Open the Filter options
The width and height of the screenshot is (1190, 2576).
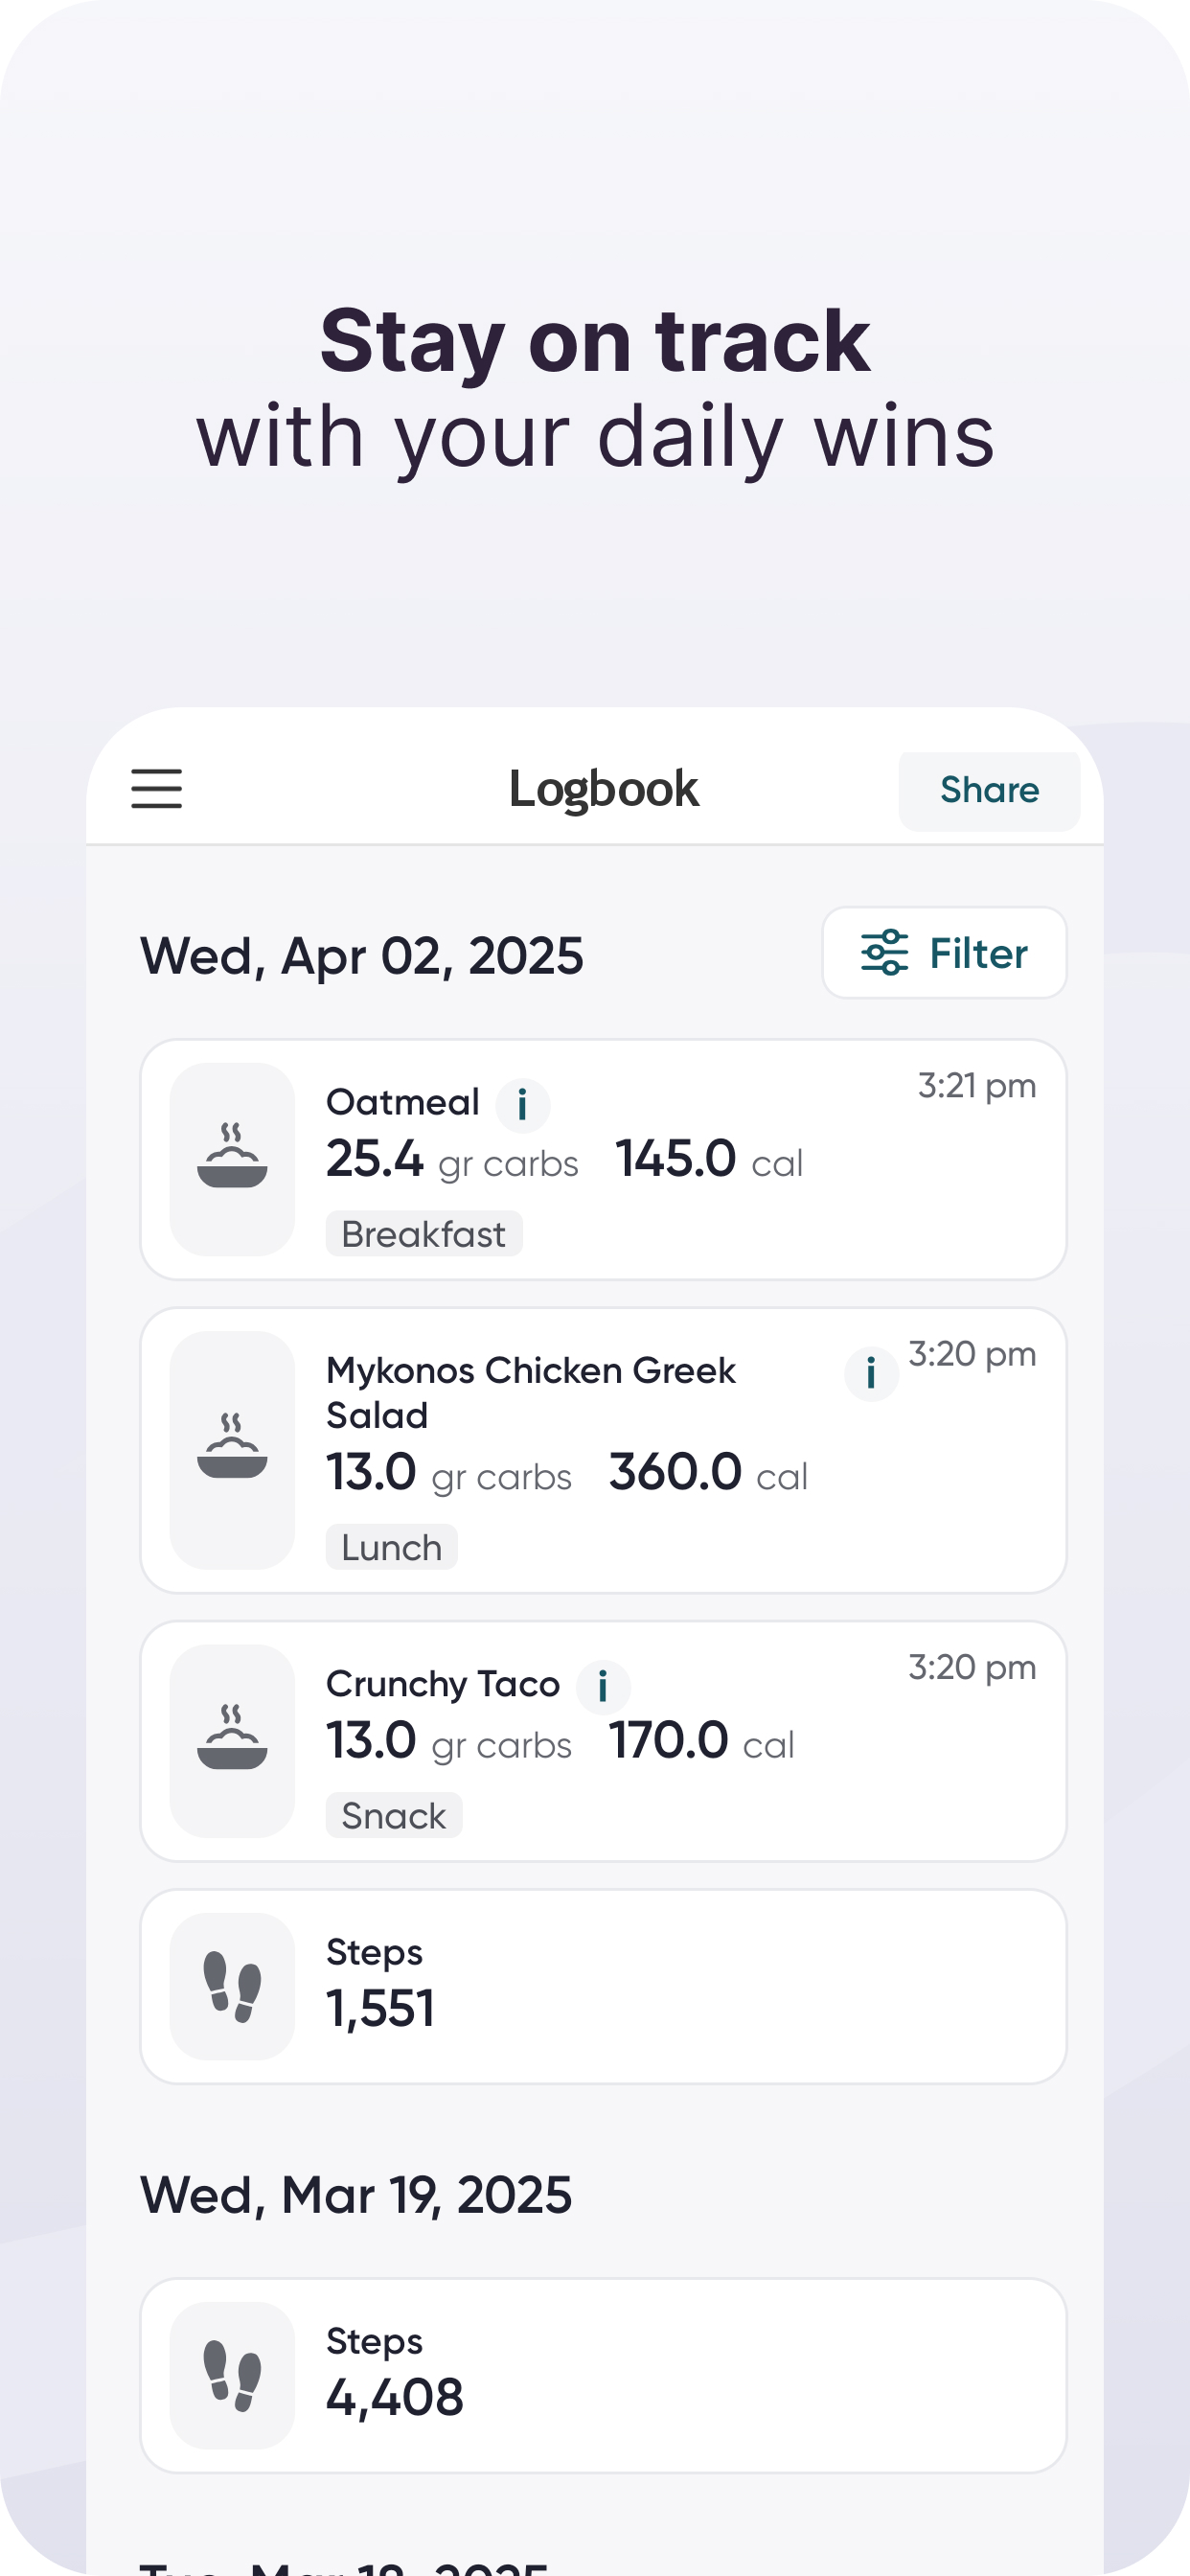click(x=944, y=953)
